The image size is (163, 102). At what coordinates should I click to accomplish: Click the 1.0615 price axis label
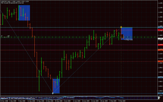tap(160, 81)
